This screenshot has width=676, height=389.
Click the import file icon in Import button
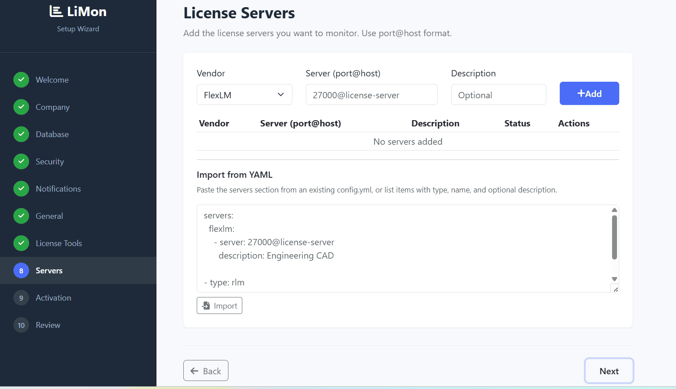(206, 305)
